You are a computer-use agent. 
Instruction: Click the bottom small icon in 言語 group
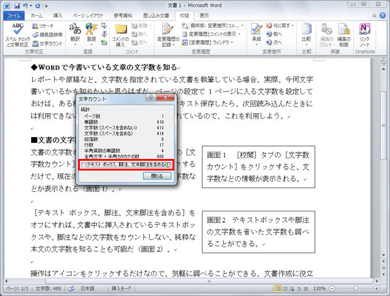tap(104, 43)
